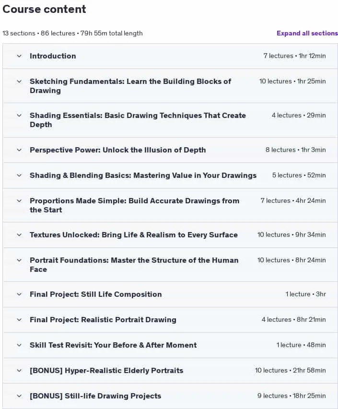Open BONUS Hyper-Realistic Elderly Portraits section

pos(106,371)
